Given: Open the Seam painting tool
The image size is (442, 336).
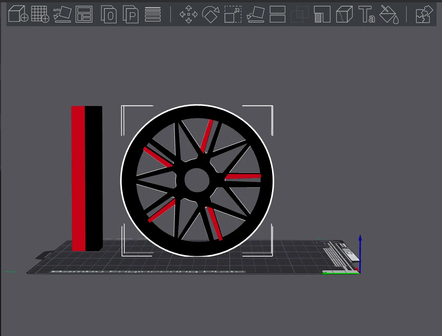Looking at the screenshot, I should pyautogui.click(x=344, y=14).
